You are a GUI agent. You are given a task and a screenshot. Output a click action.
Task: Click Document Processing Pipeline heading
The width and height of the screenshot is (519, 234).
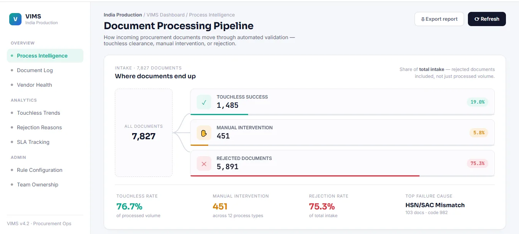(179, 26)
